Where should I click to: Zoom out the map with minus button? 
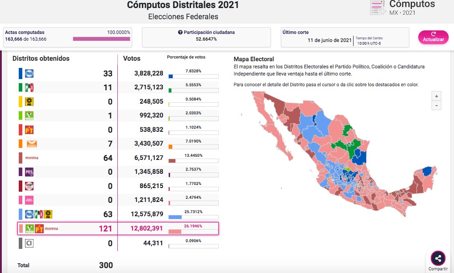437,105
